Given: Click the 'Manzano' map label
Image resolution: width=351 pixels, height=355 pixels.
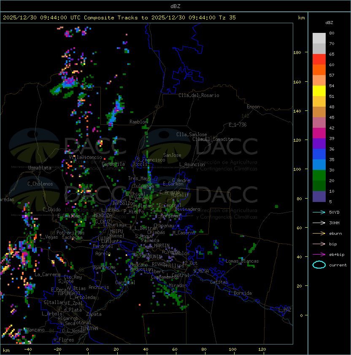Looking at the screenshot, I should click(x=35, y=330).
